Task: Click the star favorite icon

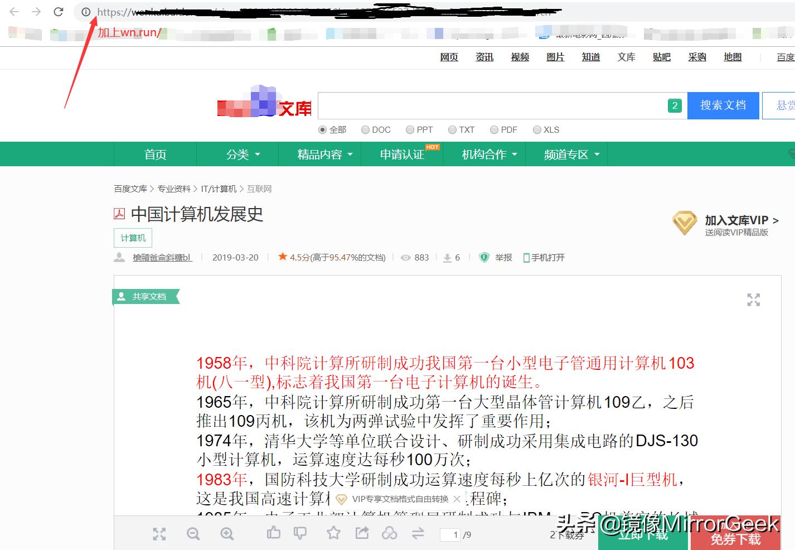Action: (x=333, y=534)
